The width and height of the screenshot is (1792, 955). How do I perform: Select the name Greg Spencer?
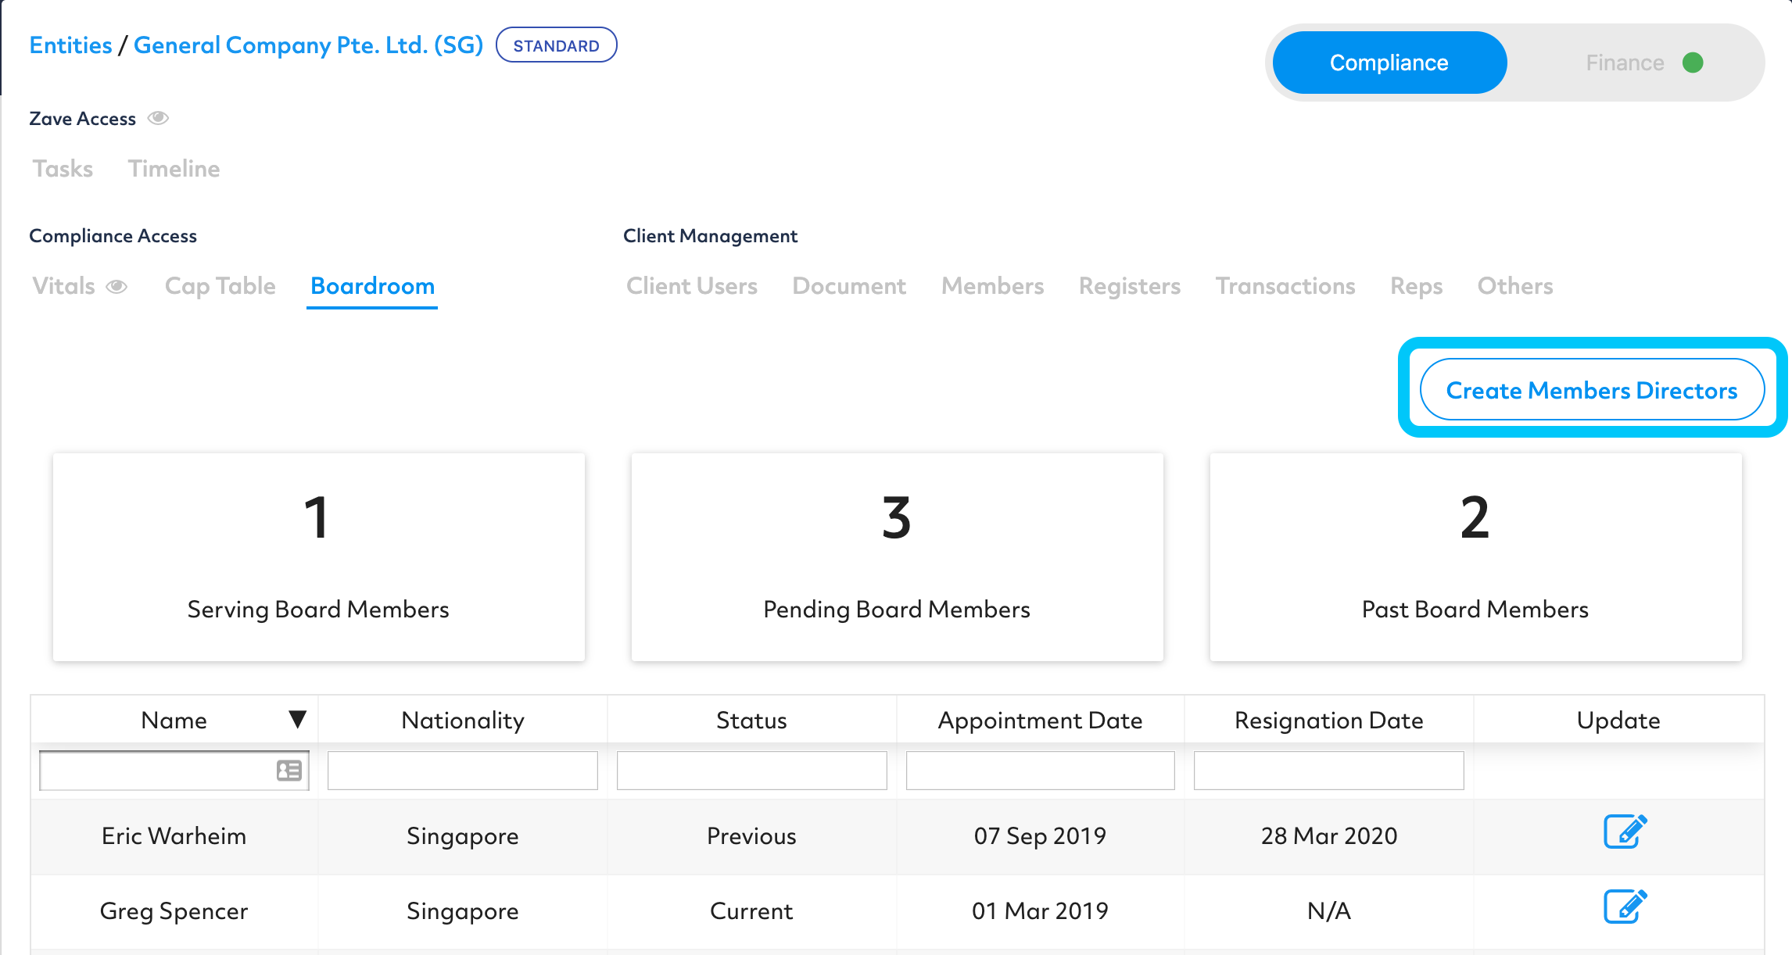click(174, 911)
